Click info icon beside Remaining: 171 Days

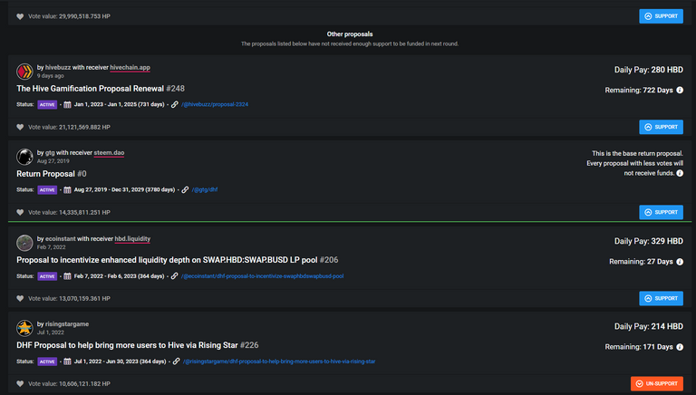[x=680, y=347]
